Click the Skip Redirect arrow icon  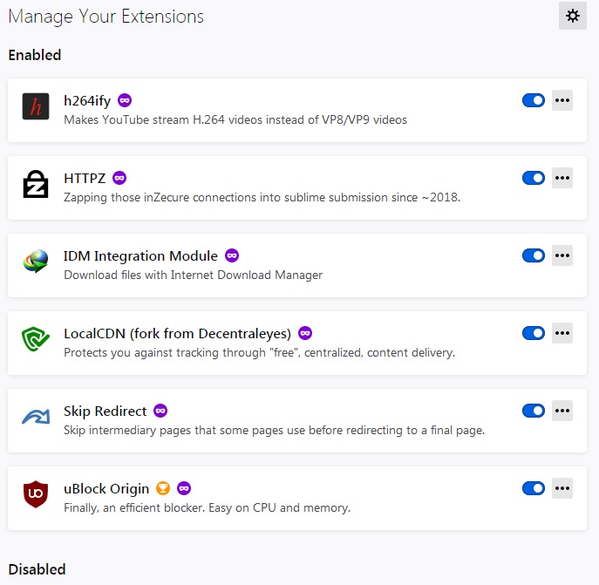tap(36, 418)
